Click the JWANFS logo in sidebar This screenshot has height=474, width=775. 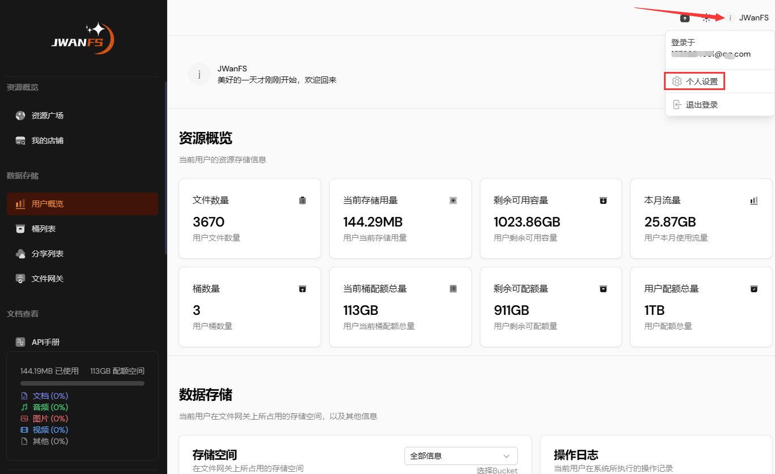tap(83, 39)
